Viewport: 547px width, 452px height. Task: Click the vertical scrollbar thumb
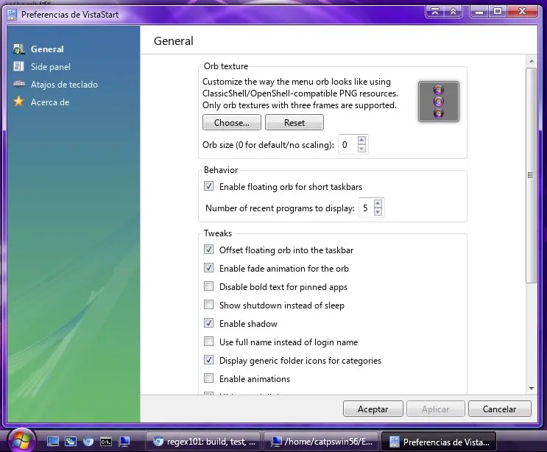[531, 175]
